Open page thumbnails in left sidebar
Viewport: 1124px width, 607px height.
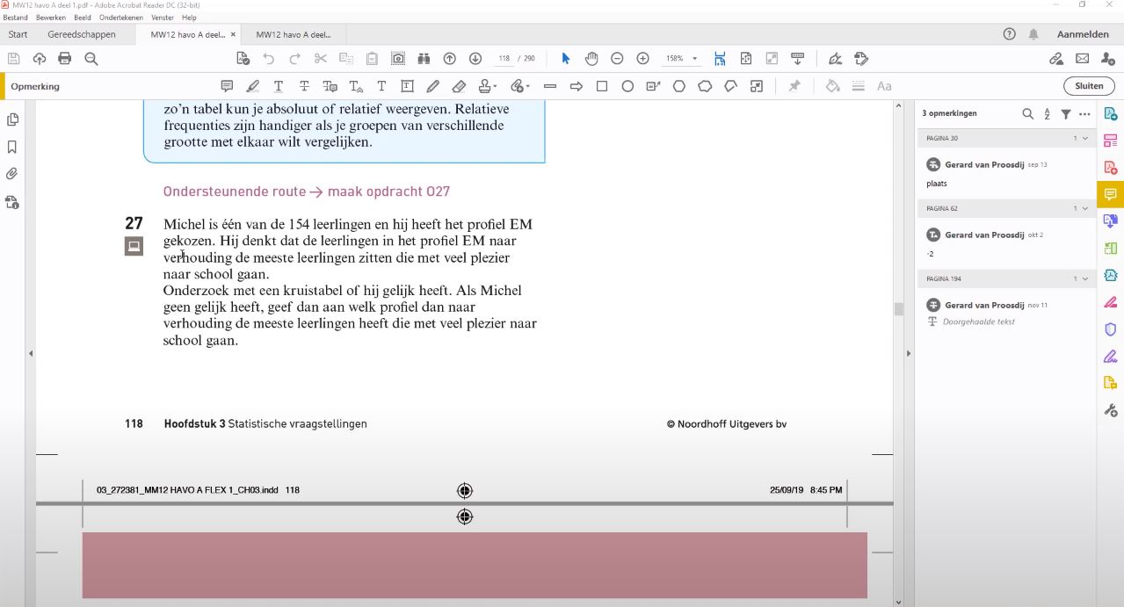[12, 119]
